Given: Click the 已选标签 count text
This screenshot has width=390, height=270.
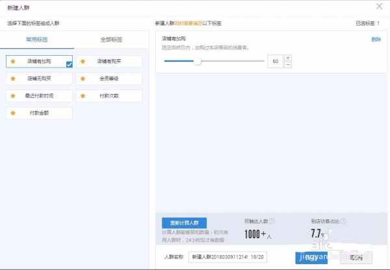Looking at the screenshot, I should (x=367, y=23).
